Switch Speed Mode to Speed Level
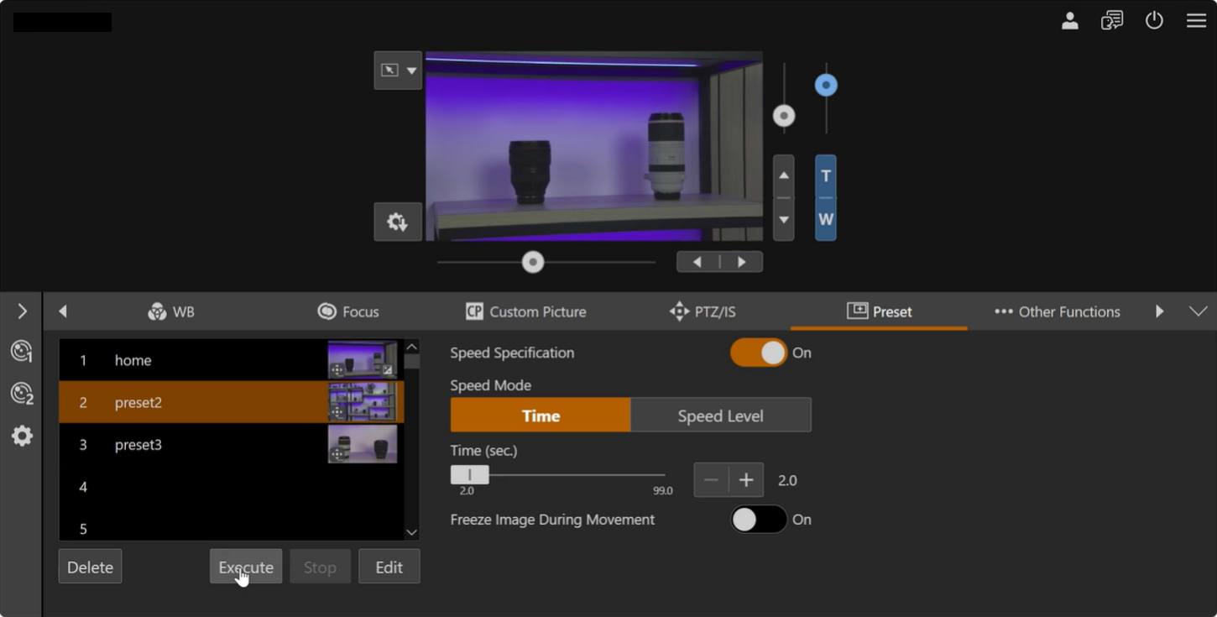The width and height of the screenshot is (1217, 617). [720, 416]
